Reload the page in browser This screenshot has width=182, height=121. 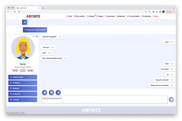[15, 12]
